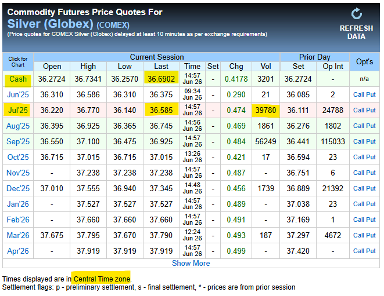Image resolution: width=384 pixels, height=296 pixels.
Task: Click the Central Time zone note
Action: point(102,279)
